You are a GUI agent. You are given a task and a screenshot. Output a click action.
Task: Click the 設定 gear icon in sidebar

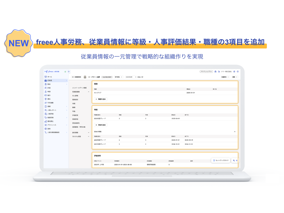(x=46, y=129)
